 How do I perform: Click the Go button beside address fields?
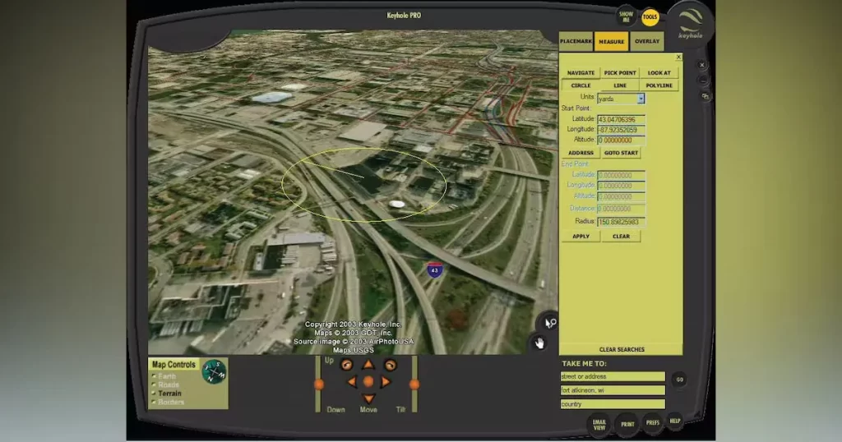point(680,380)
